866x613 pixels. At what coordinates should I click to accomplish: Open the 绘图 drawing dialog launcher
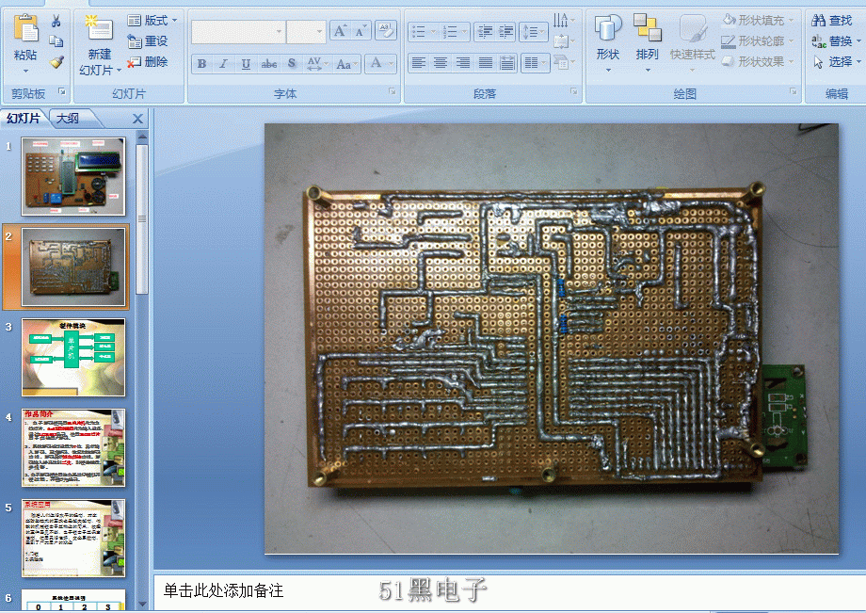[x=794, y=91]
